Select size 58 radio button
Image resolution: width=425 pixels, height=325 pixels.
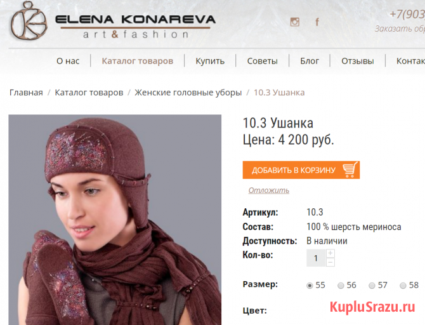[403, 286]
